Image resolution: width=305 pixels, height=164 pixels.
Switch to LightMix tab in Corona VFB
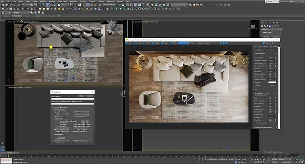276,46
